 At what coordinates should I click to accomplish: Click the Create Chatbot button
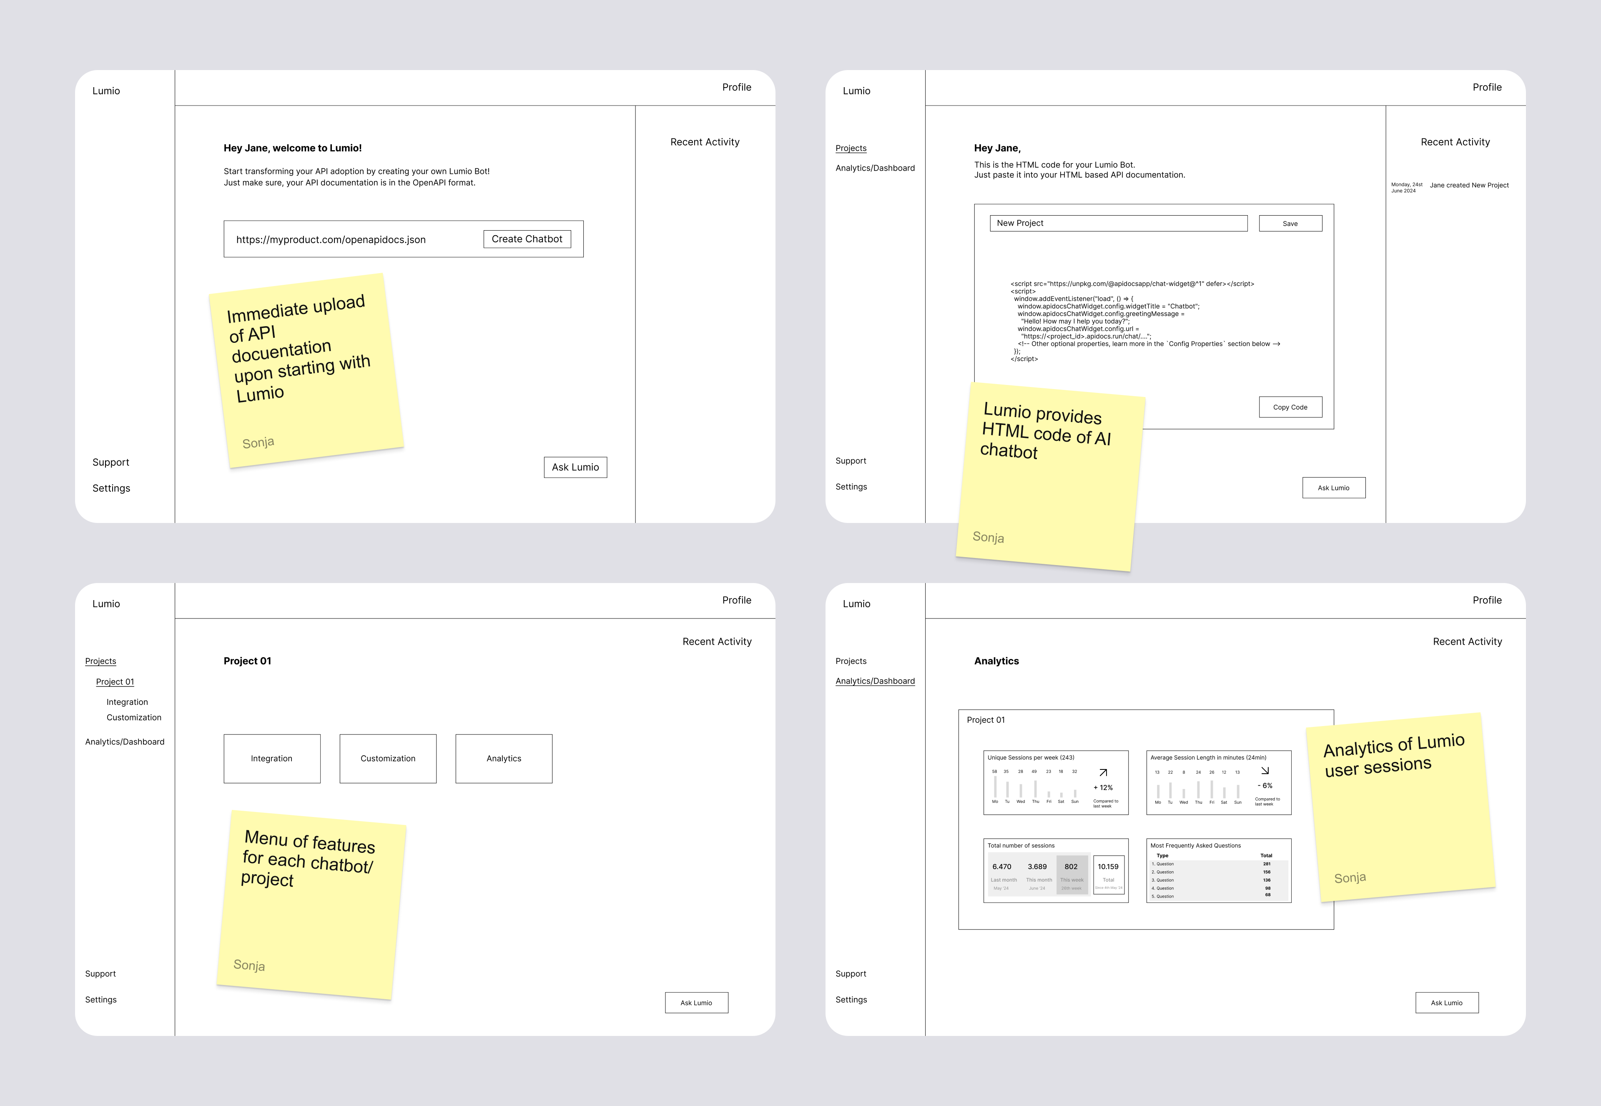pyautogui.click(x=527, y=239)
